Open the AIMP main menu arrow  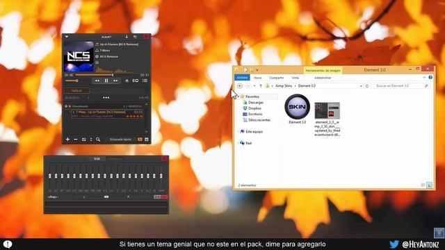[x=67, y=37]
